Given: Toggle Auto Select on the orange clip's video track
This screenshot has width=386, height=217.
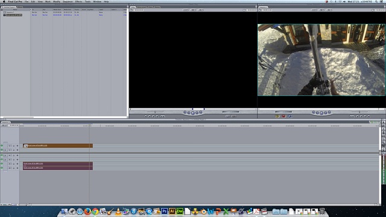Looking at the screenshot, I should 17,146.
